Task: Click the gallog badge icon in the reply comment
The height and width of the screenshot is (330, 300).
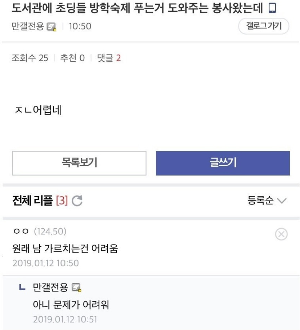Action: [x=76, y=288]
